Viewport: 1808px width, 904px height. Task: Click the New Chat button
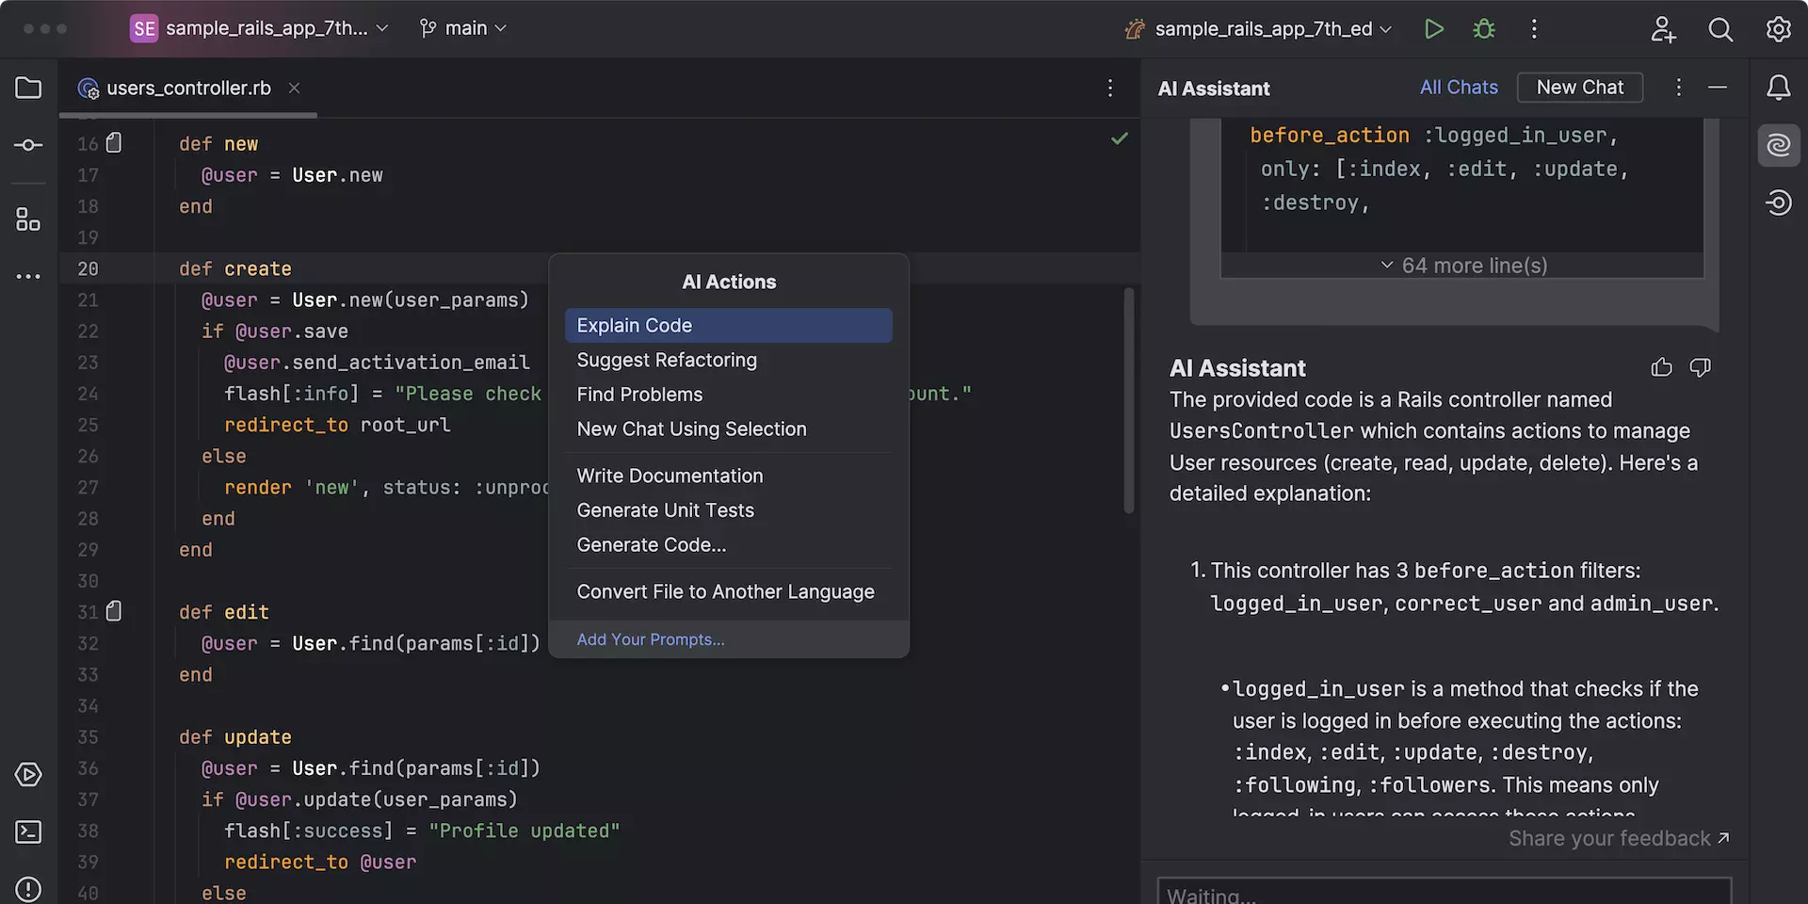pyautogui.click(x=1579, y=88)
